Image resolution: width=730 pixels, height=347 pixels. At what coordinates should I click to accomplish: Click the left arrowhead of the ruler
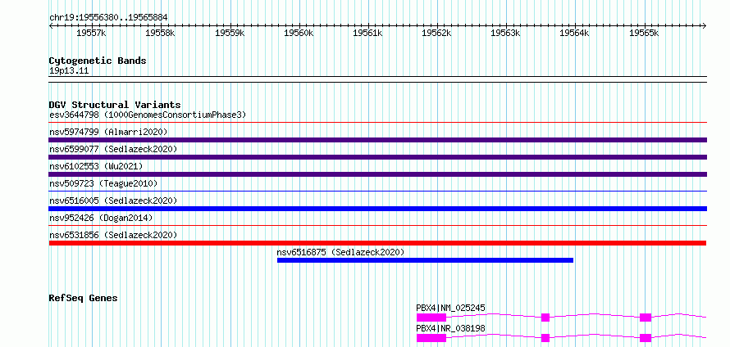(x=51, y=25)
